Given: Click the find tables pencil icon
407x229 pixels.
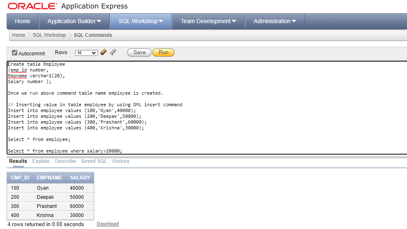Looking at the screenshot, I should (113, 52).
